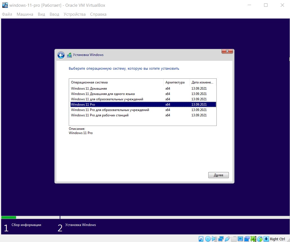The height and width of the screenshot is (242, 290).
Task: Click the optical disc status icon
Action: (208, 239)
